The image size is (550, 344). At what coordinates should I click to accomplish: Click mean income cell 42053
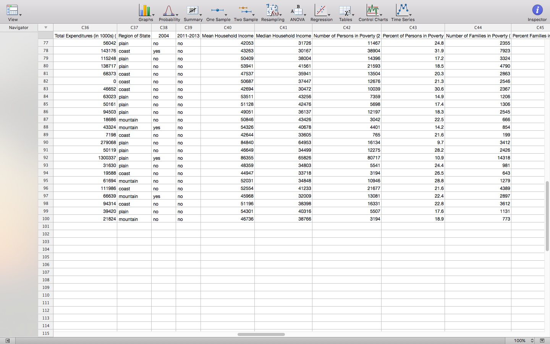coord(228,43)
